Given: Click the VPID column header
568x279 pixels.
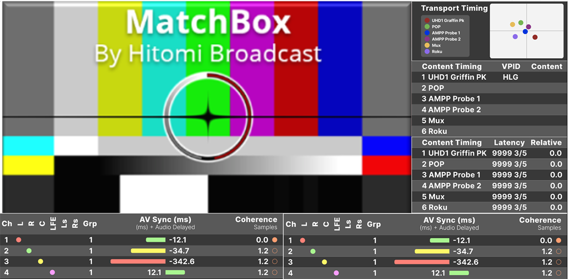Looking at the screenshot, I should pos(511,66).
